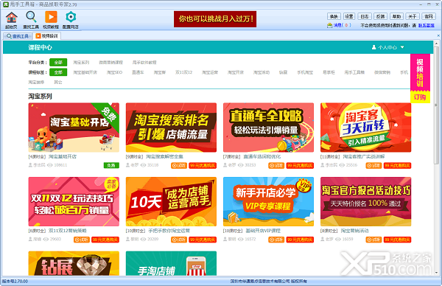Filter by the 直通车 tag
Viewport: 442px width, 286px height.
[138, 72]
